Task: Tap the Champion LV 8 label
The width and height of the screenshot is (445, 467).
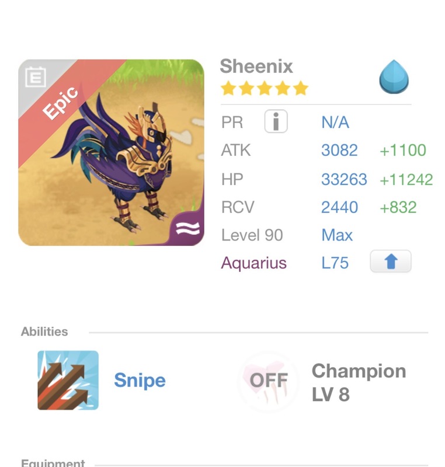Action: tap(358, 382)
